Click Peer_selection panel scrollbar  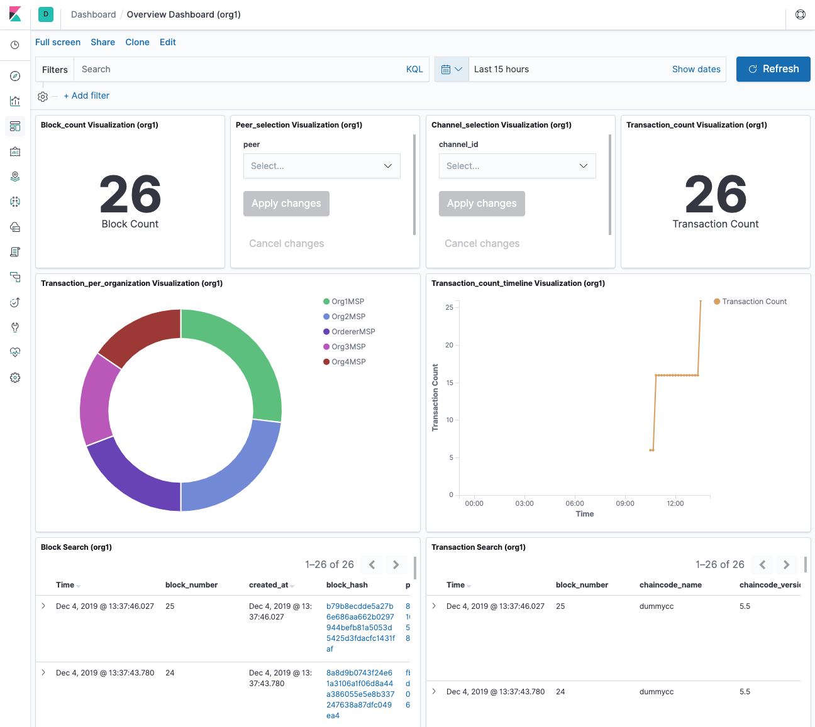point(414,185)
